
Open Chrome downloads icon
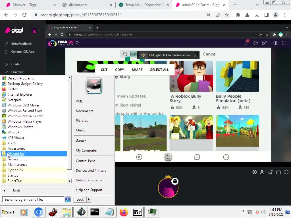257,15
